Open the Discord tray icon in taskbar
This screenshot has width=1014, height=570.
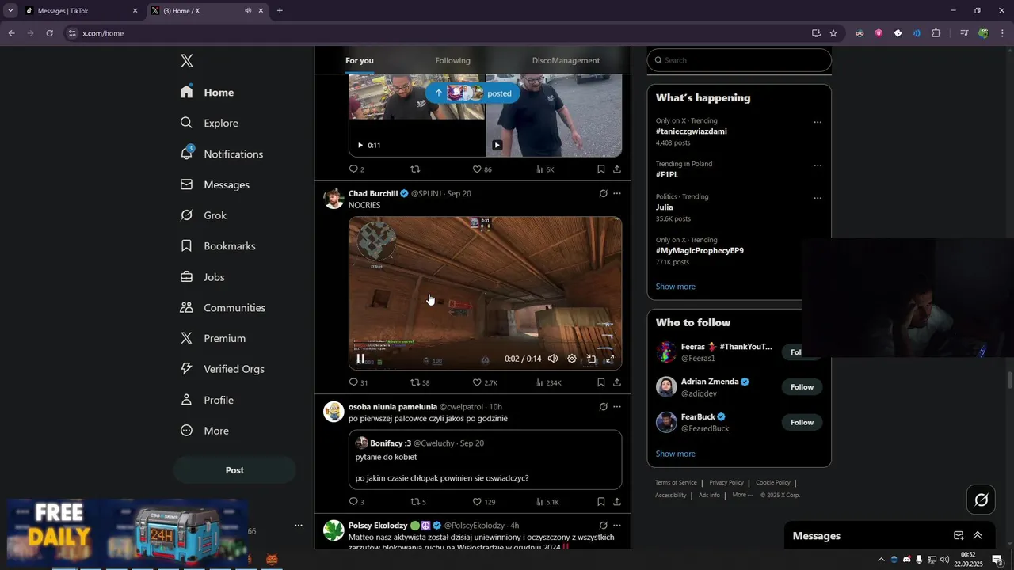tap(907, 560)
